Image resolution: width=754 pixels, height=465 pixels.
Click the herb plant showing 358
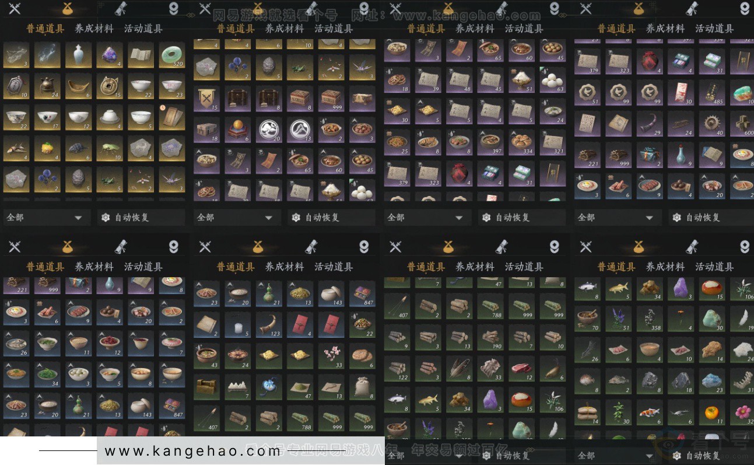(650, 319)
